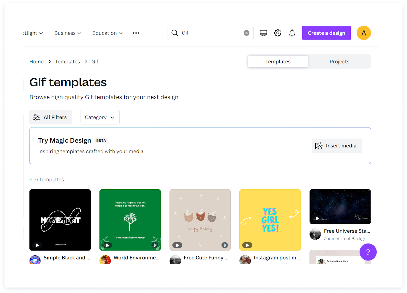Open the overflow menu with three dots

click(136, 33)
